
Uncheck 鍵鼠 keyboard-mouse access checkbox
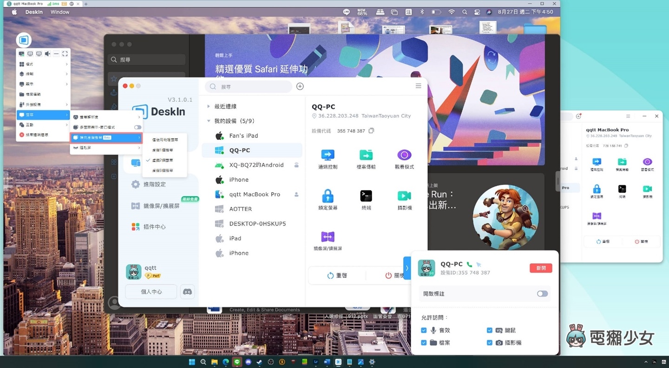489,330
